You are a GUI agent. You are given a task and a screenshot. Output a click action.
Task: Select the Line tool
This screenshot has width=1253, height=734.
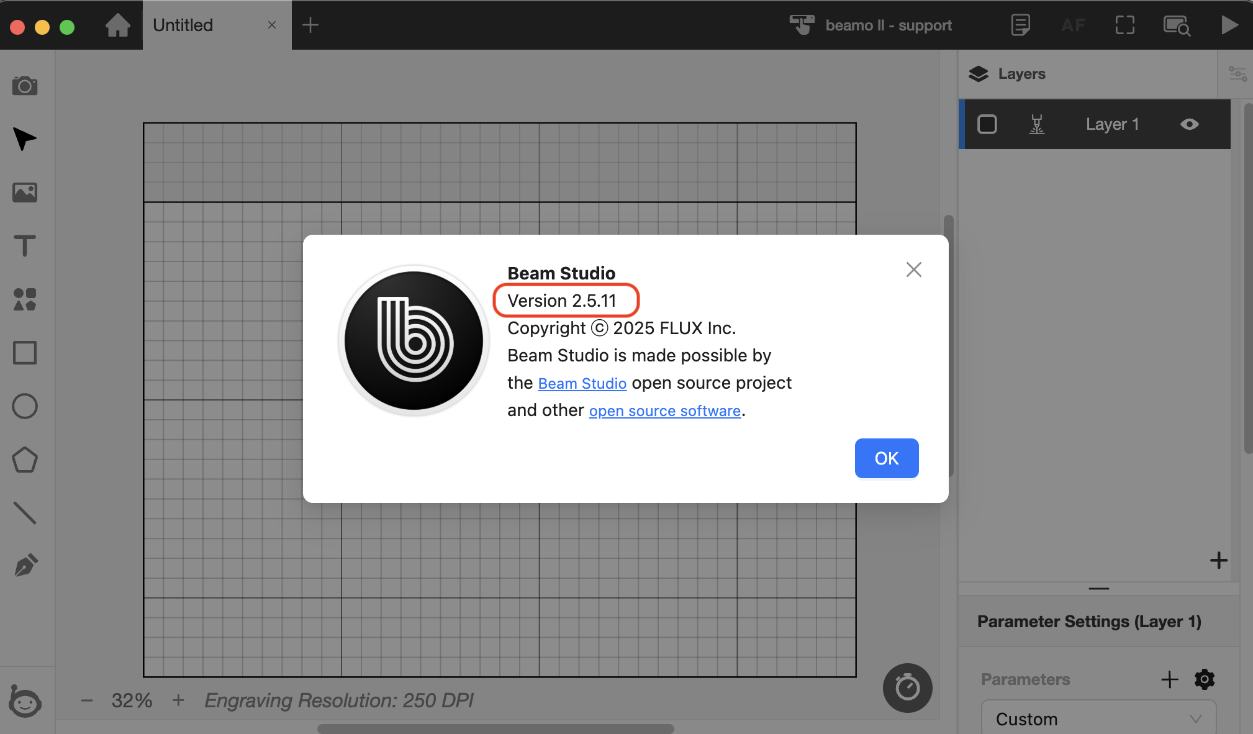coord(25,513)
